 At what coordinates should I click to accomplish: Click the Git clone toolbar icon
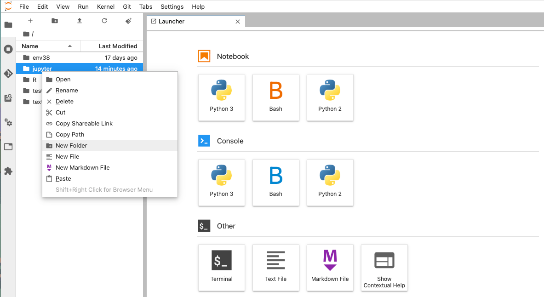[128, 21]
